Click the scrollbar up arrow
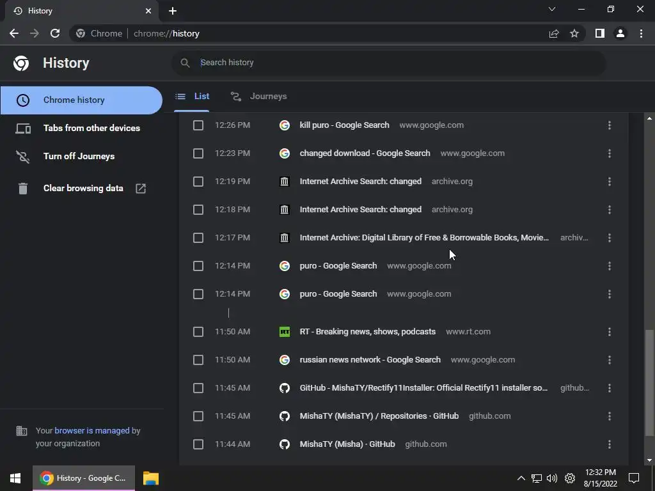Image resolution: width=655 pixels, height=491 pixels. pos(649,118)
